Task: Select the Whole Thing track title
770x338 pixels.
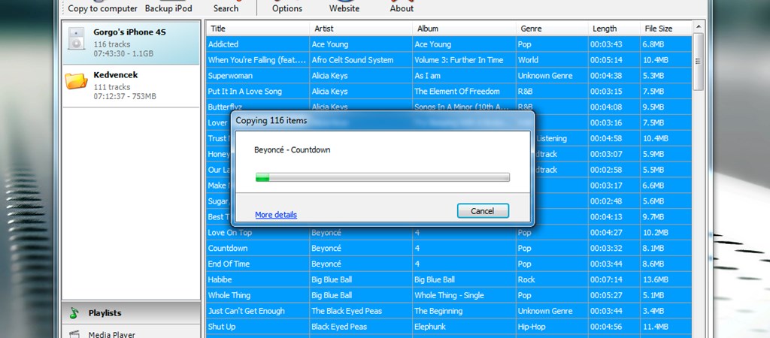Action: click(229, 295)
